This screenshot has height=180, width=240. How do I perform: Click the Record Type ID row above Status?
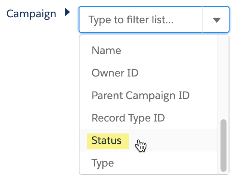coord(148,118)
